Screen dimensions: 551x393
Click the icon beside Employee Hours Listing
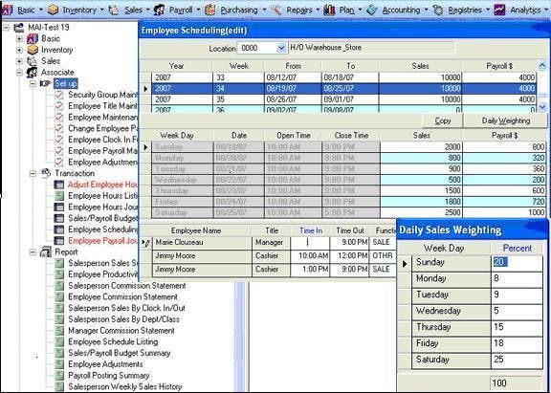(59, 196)
